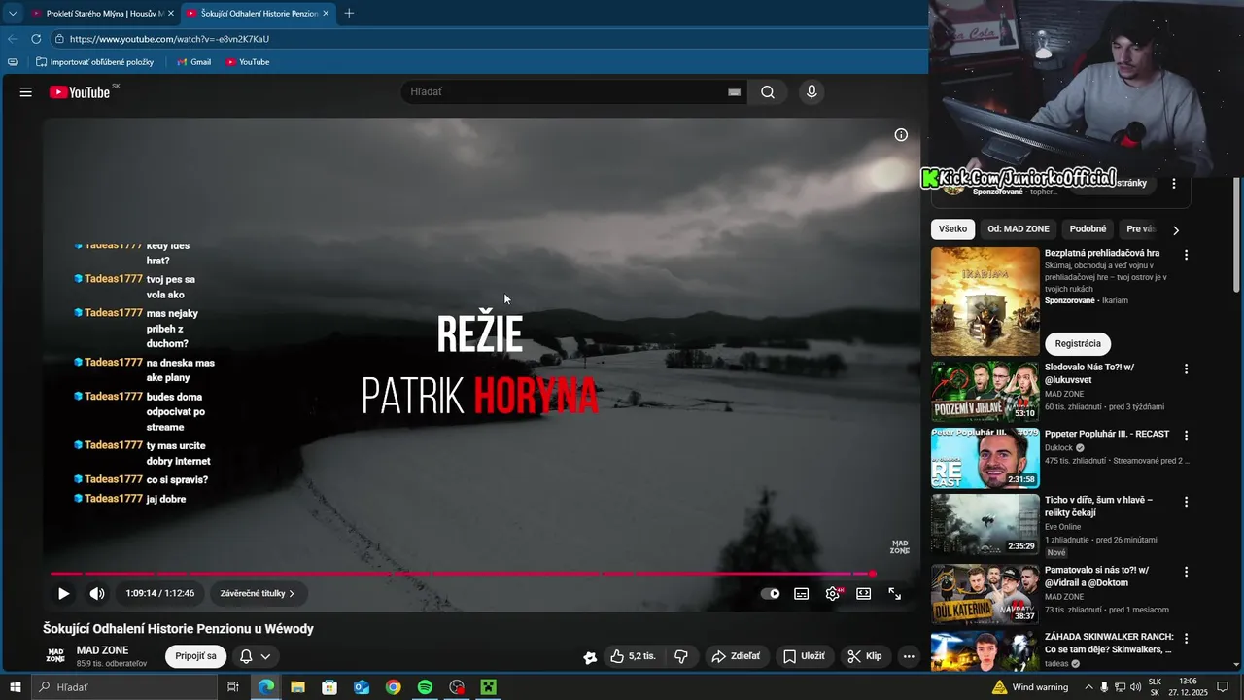Open options for Ppeter Popluhár RECAST
1244x700 pixels.
click(x=1186, y=436)
